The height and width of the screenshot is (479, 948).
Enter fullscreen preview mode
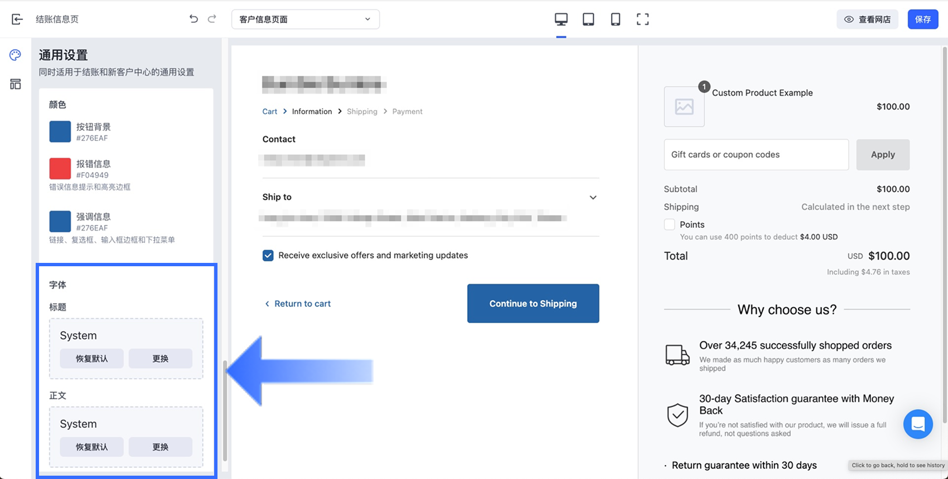point(642,19)
